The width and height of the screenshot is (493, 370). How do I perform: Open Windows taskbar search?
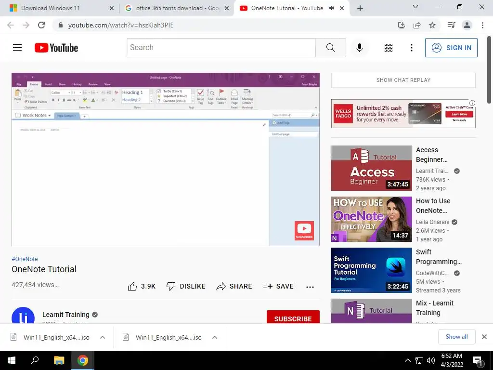tap(35, 360)
